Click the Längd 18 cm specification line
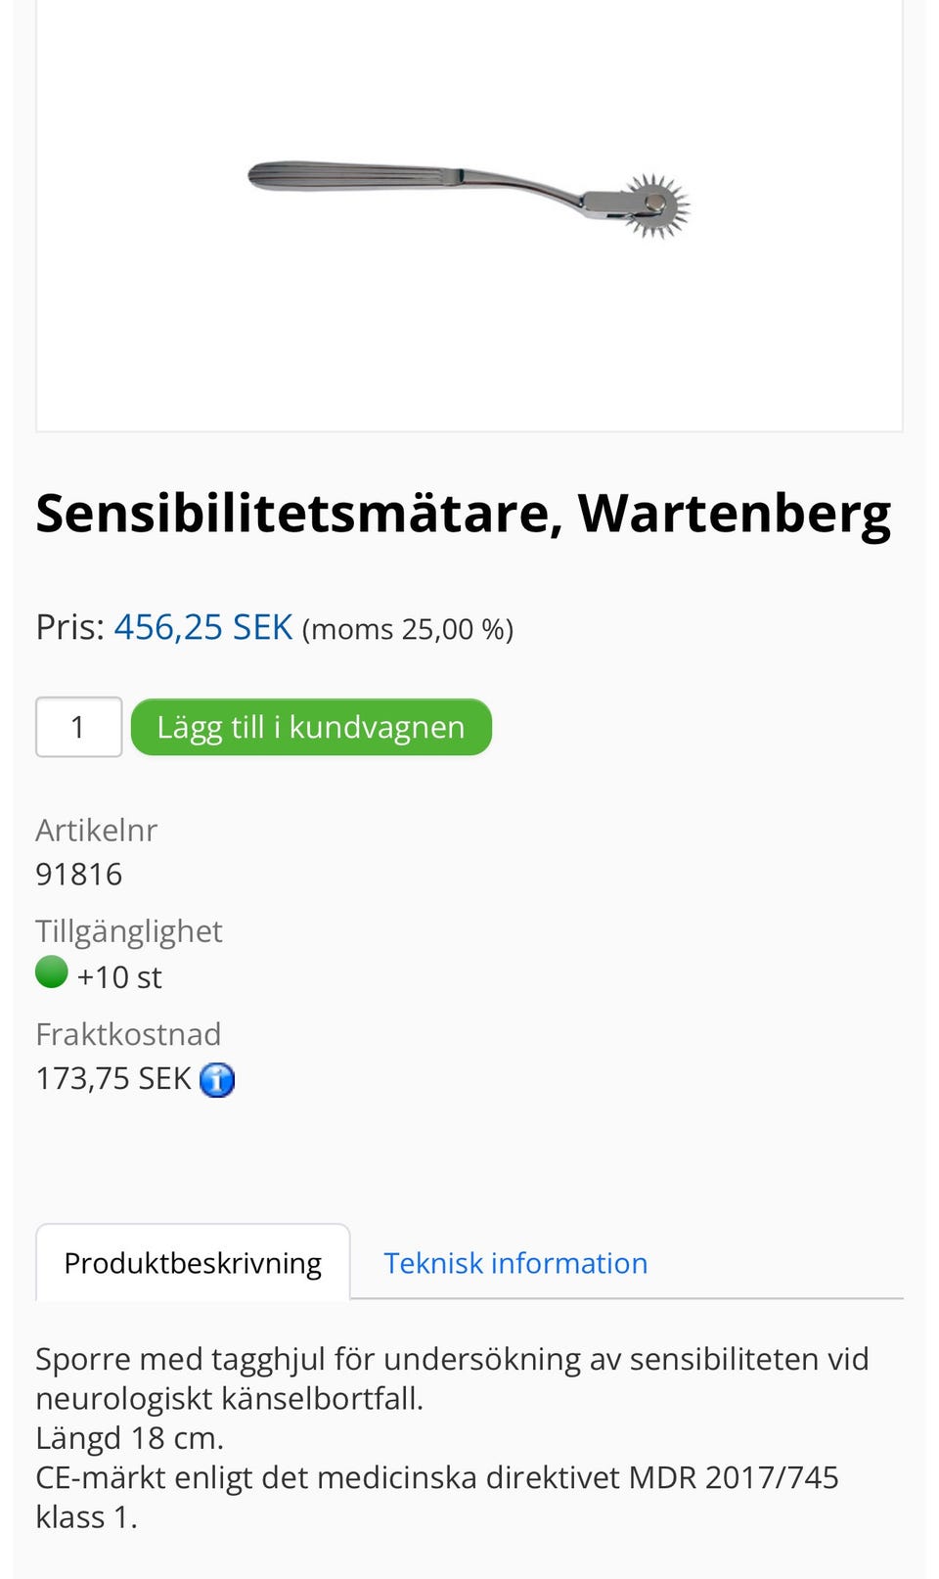The image size is (939, 1579). click(130, 1438)
